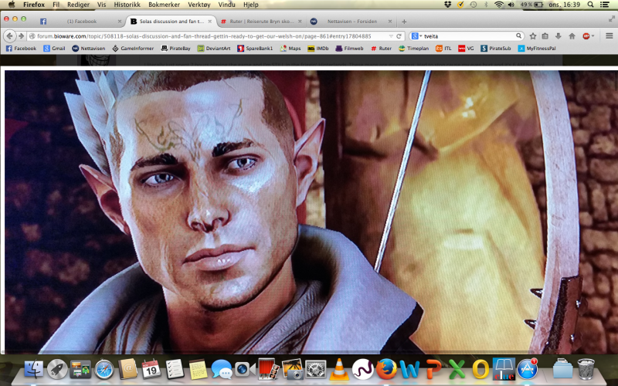This screenshot has height=386, width=618.
Task: Open the App Store dock icon
Action: click(528, 370)
